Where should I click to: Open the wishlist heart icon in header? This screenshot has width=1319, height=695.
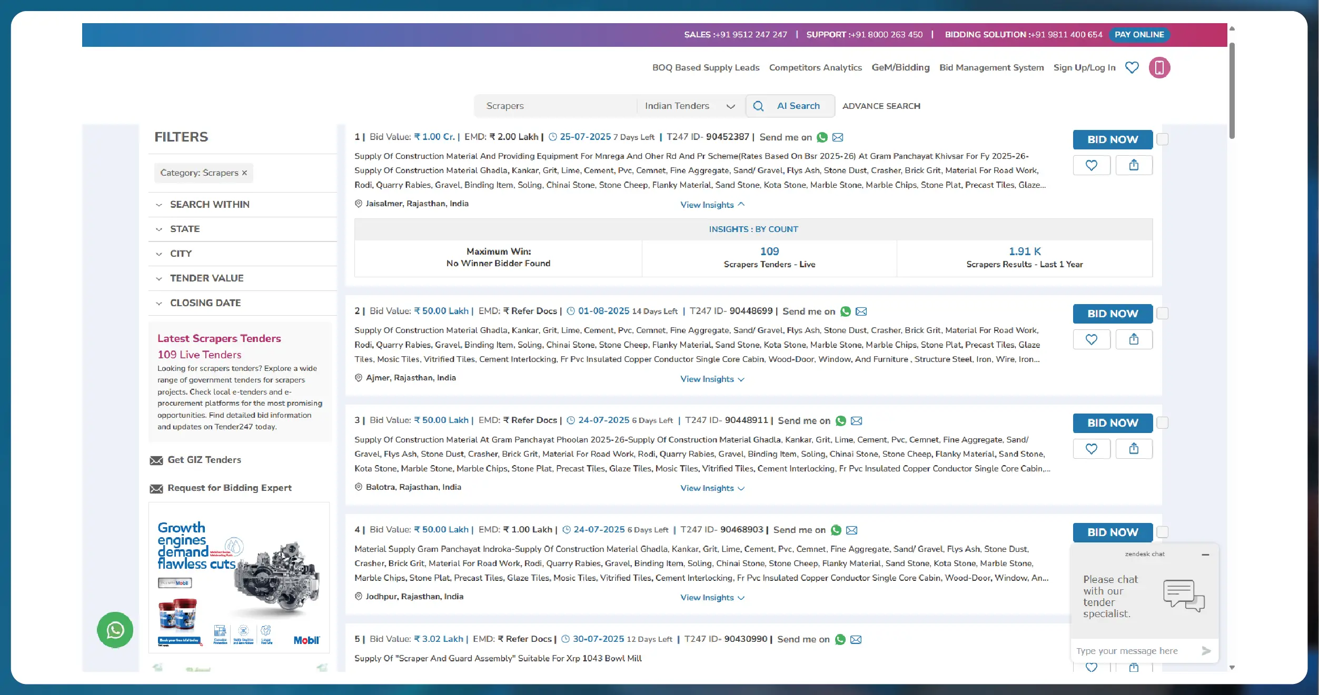tap(1132, 67)
